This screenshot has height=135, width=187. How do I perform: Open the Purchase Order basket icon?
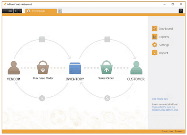point(43,67)
